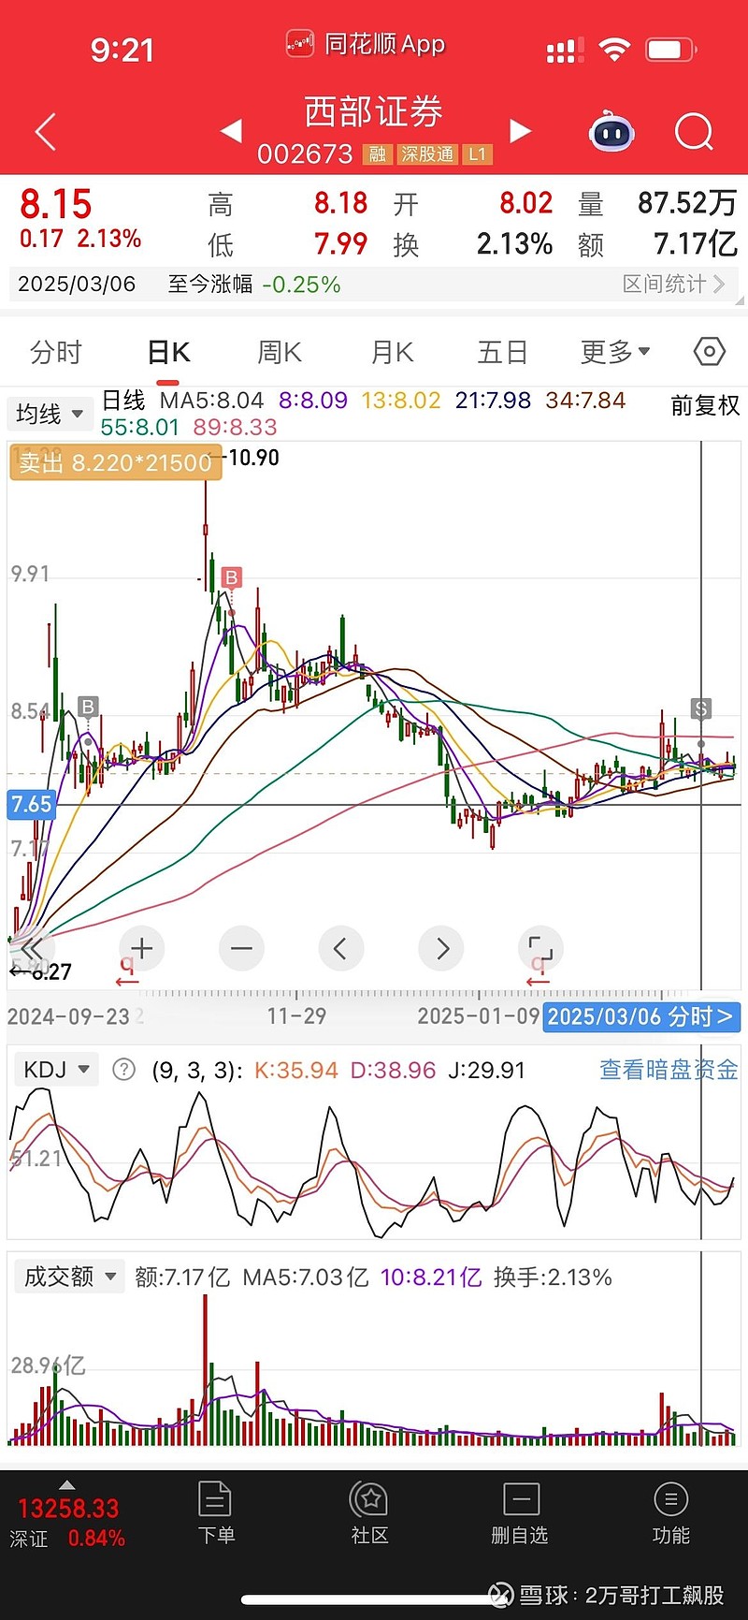Tap 卖出 8.220*21500 sell order label
748x1620 pixels.
(x=115, y=462)
